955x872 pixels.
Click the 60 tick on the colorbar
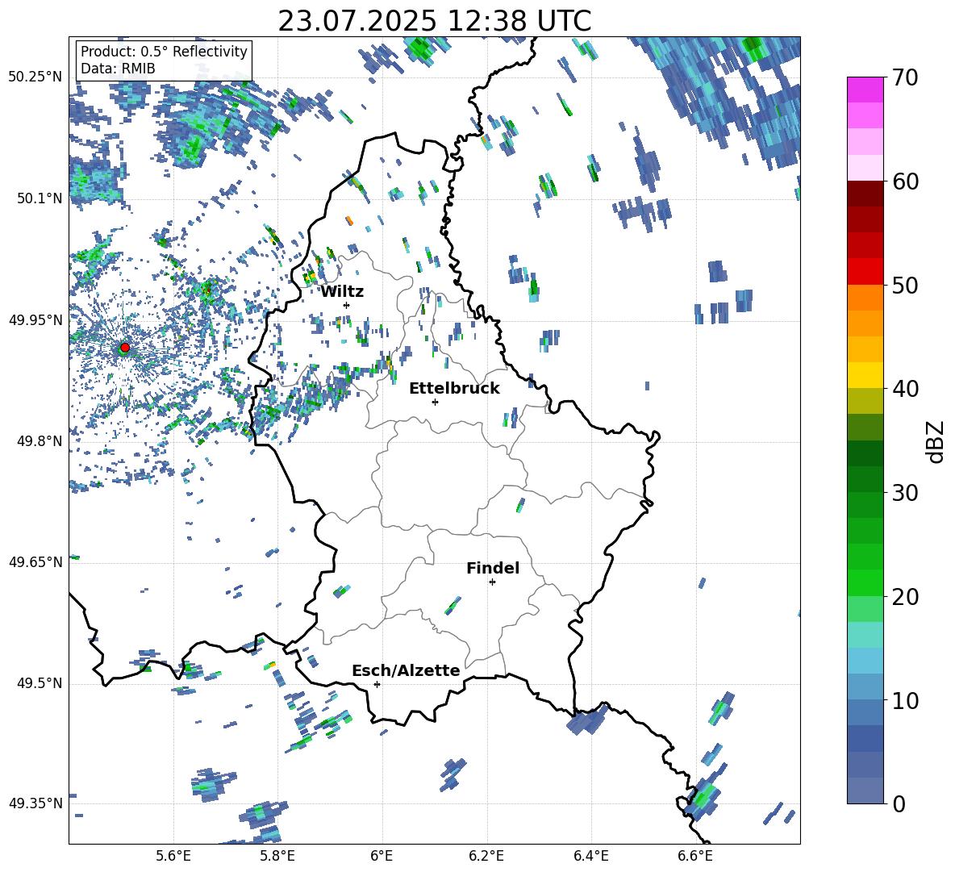[904, 181]
